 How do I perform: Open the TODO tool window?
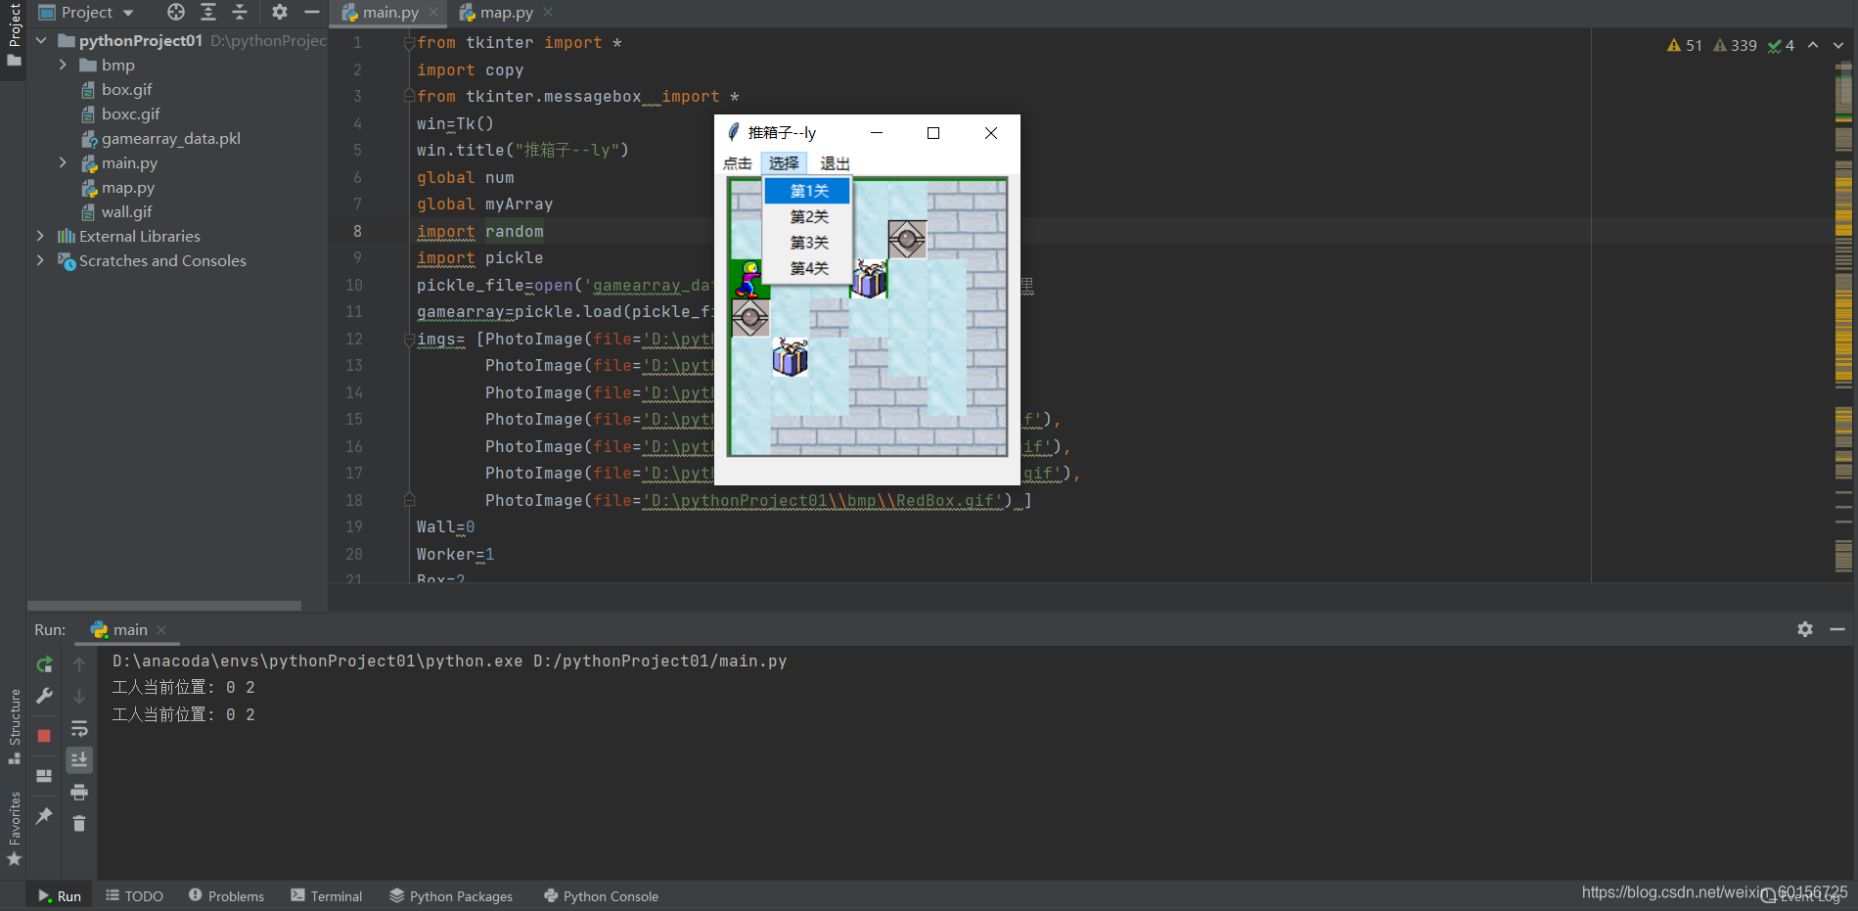coord(135,896)
